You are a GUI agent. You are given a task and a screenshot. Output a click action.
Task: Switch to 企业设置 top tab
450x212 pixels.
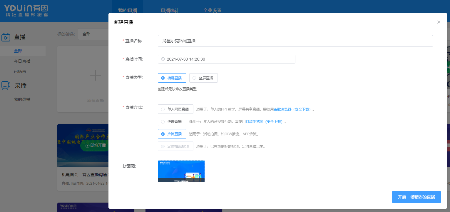pyautogui.click(x=212, y=11)
